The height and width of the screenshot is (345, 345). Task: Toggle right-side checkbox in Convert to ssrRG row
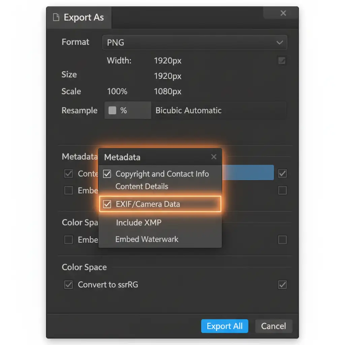pyautogui.click(x=282, y=285)
